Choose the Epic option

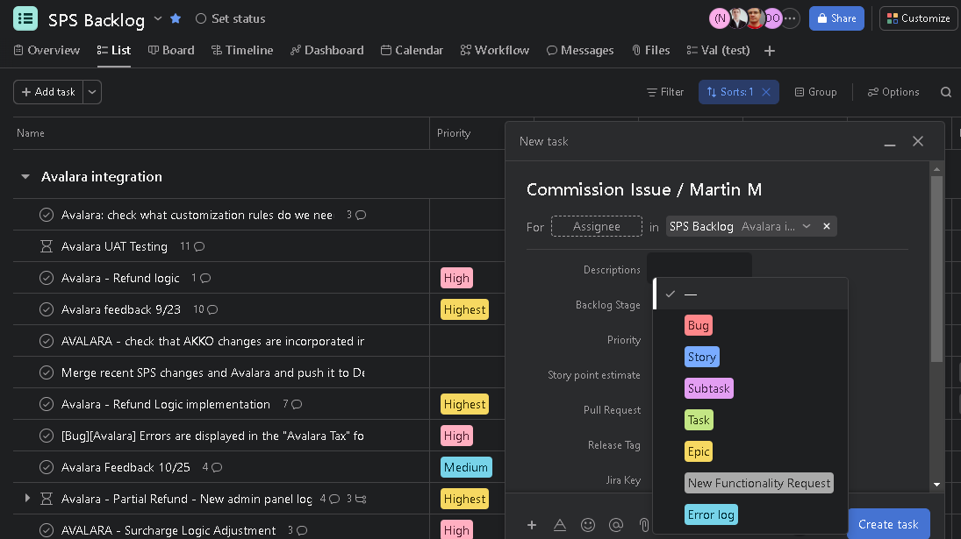click(699, 451)
